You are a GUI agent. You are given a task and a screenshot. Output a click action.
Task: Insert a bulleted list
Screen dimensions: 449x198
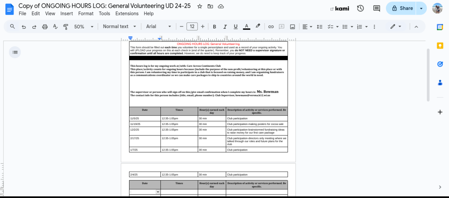[x=345, y=27]
